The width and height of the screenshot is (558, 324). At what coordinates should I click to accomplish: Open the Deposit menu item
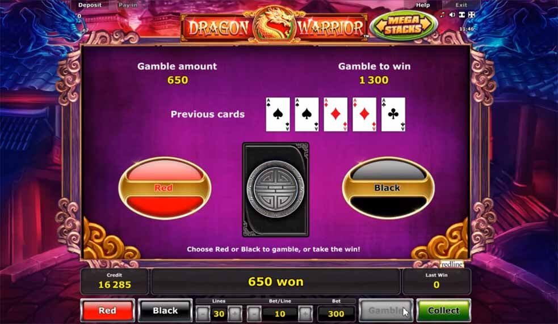[90, 5]
